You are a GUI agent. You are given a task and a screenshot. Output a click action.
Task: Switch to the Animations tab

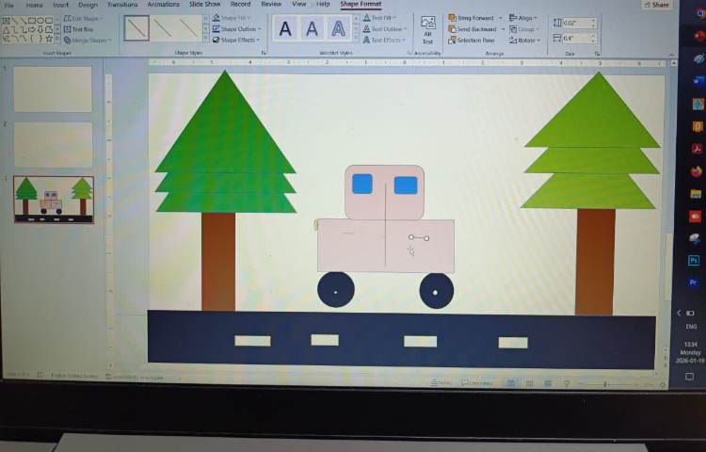click(163, 5)
